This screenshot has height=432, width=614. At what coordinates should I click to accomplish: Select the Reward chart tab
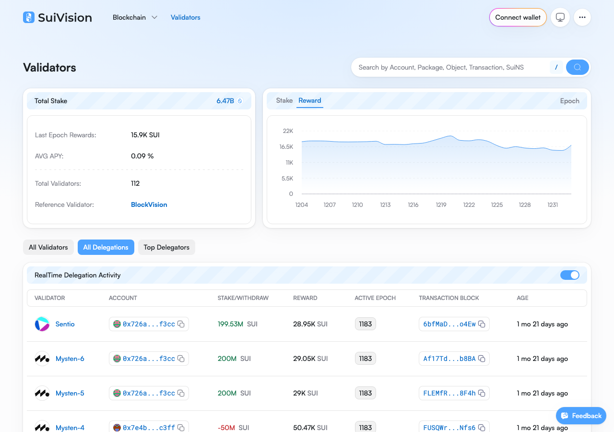coord(310,100)
